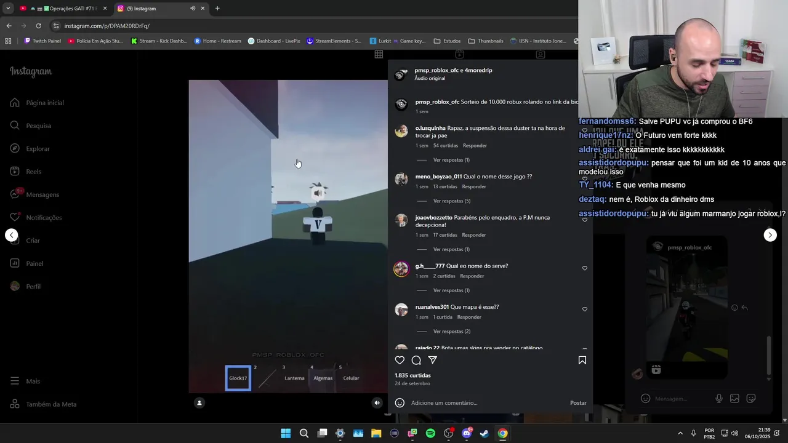Reply to o.lusquinha's comment via Responder
Screen dimensions: 788x443
pyautogui.click(x=475, y=146)
